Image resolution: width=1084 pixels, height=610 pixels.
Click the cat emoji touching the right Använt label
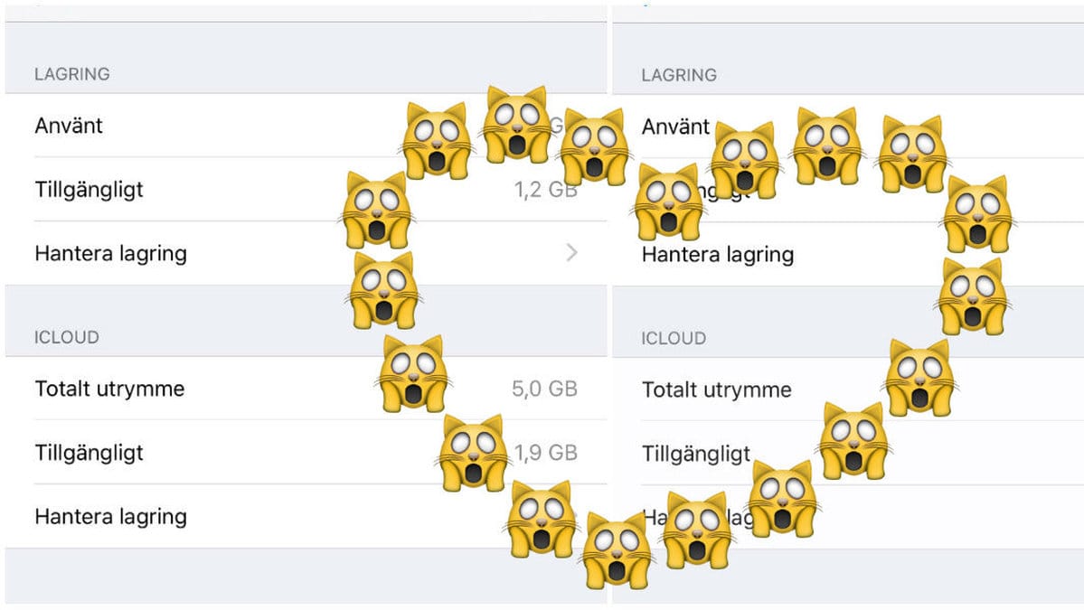pyautogui.click(x=745, y=160)
